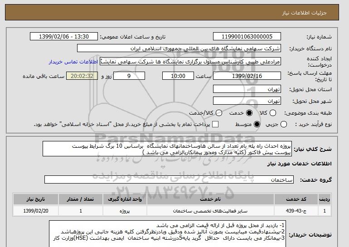Click row number 1 in the services table
This screenshot has height=247, width=349.
325,211
